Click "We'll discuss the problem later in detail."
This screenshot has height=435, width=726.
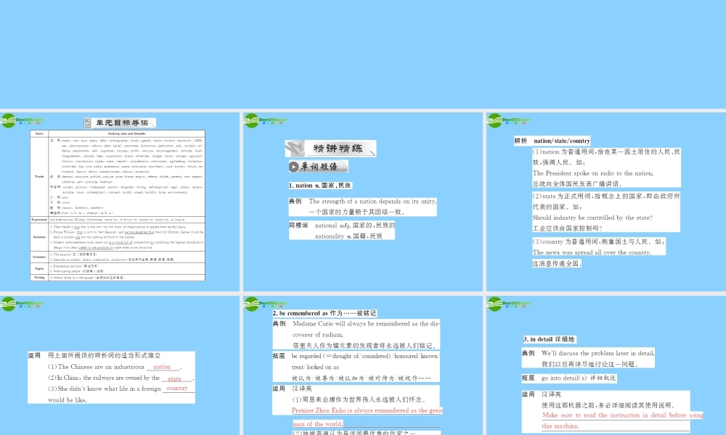coord(597,353)
